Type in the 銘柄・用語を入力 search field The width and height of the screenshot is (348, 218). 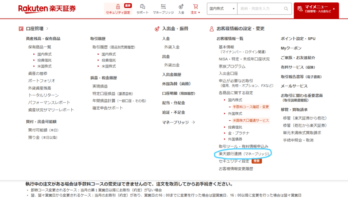260,8
